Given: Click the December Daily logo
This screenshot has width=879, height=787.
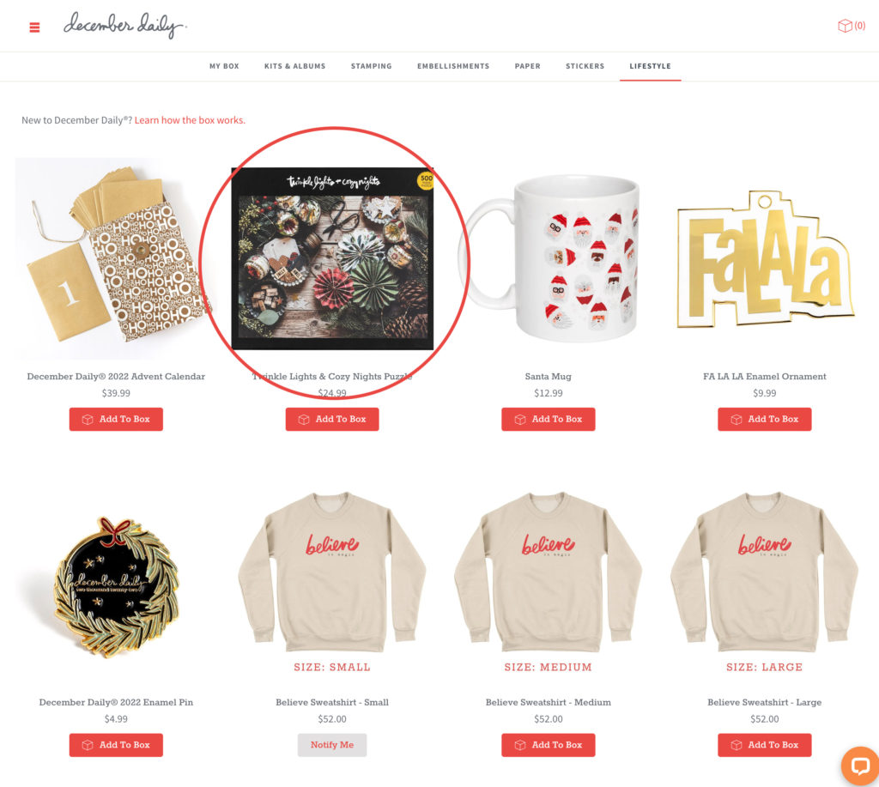Looking at the screenshot, I should (x=125, y=25).
